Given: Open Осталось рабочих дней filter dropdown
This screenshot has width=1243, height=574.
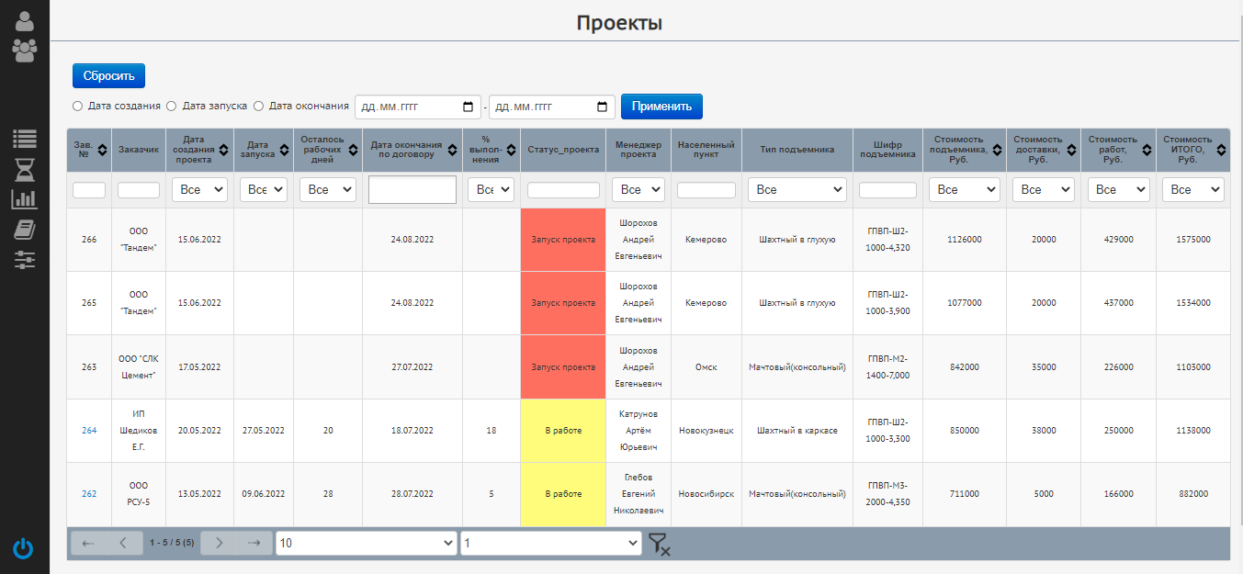Looking at the screenshot, I should (327, 190).
